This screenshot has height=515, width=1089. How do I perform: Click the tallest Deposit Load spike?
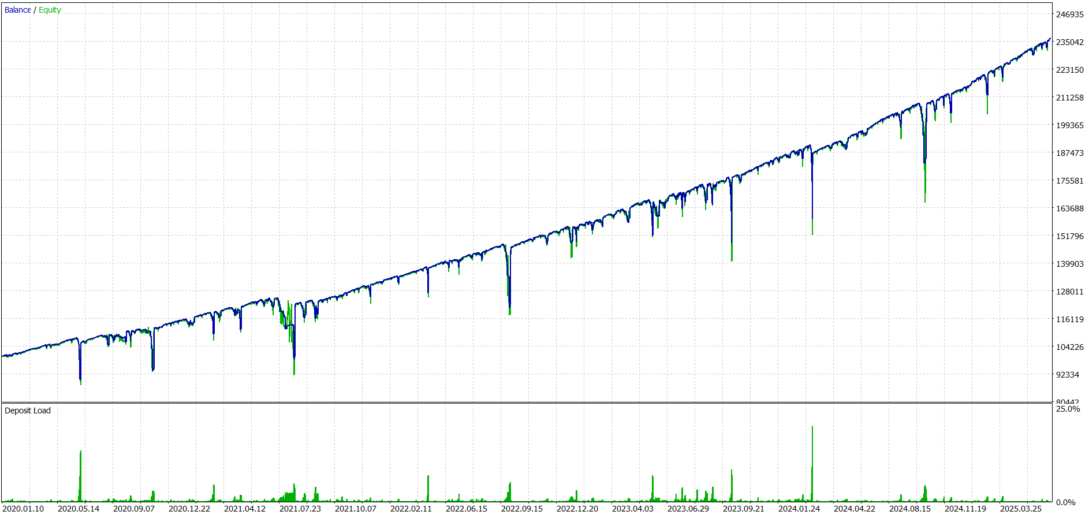tap(812, 464)
